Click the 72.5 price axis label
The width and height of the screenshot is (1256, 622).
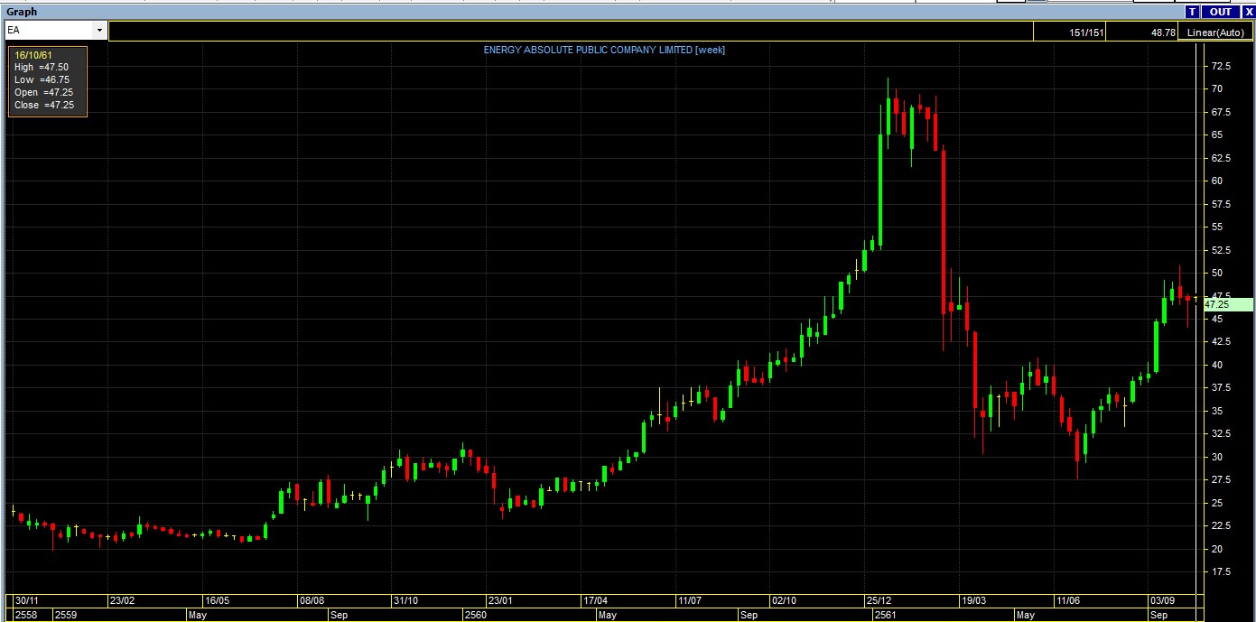point(1222,66)
